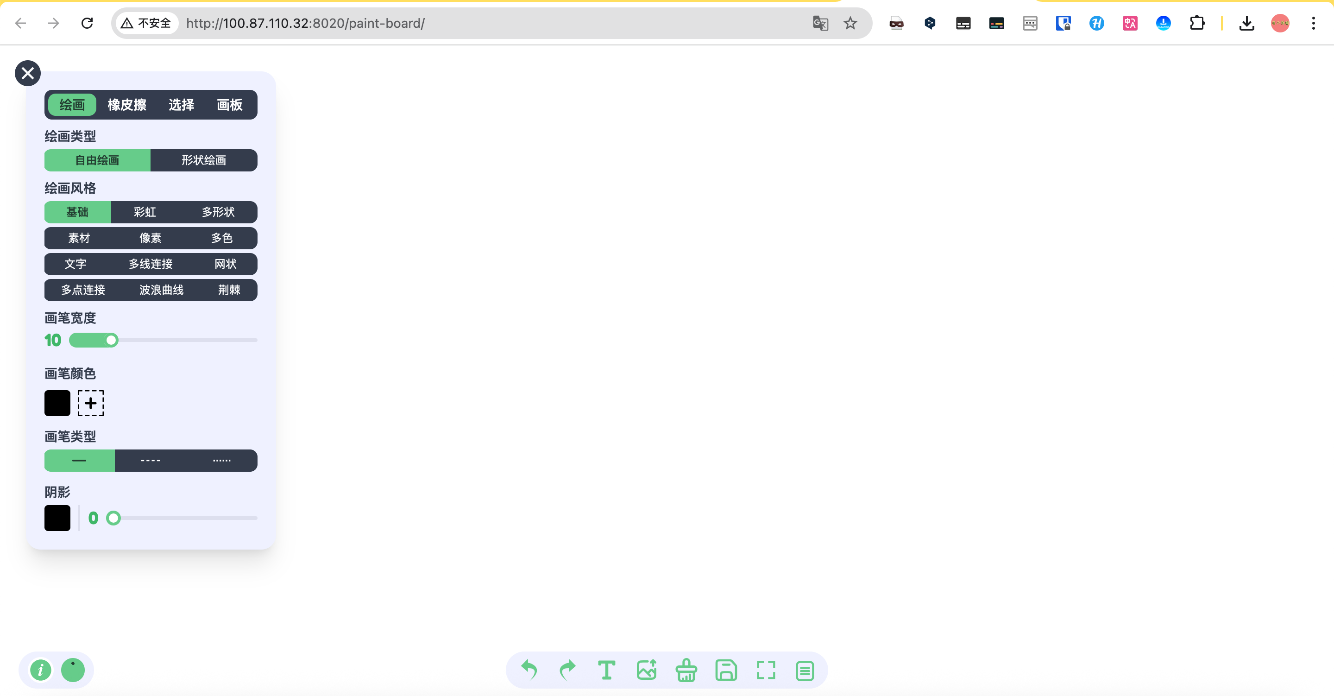Open the 画板 tab
Image resolution: width=1334 pixels, height=696 pixels.
point(229,105)
